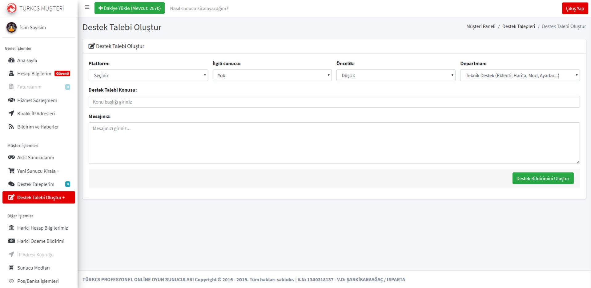
Task: Expand the Departman selection dropdown
Action: coord(520,75)
